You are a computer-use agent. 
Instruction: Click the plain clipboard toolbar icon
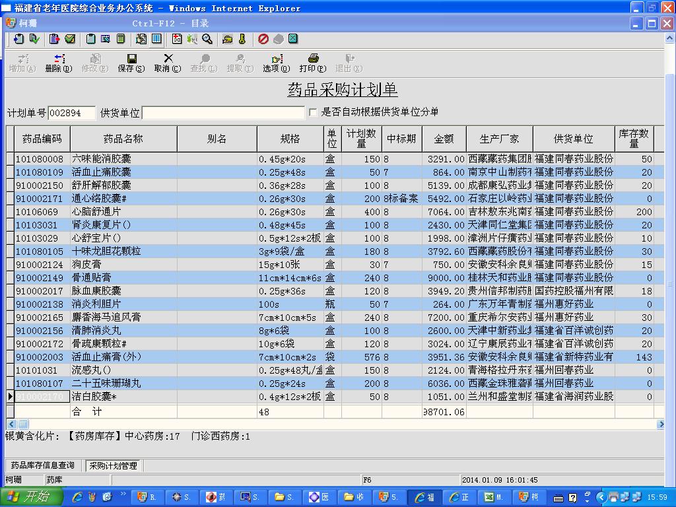[90, 39]
